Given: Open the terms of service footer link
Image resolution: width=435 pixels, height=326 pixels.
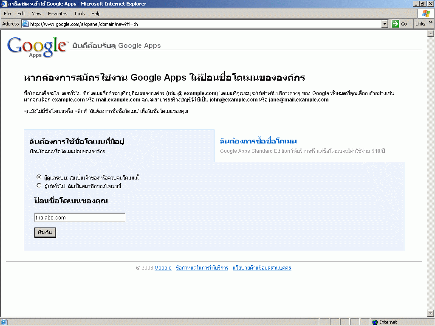Looking at the screenshot, I should pyautogui.click(x=201, y=268).
